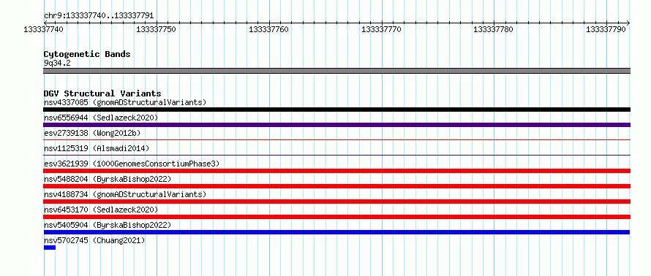This screenshot has width=651, height=276.
Task: Open nsv6453170 (Sedlazeck2020) label
Action: 101,210
